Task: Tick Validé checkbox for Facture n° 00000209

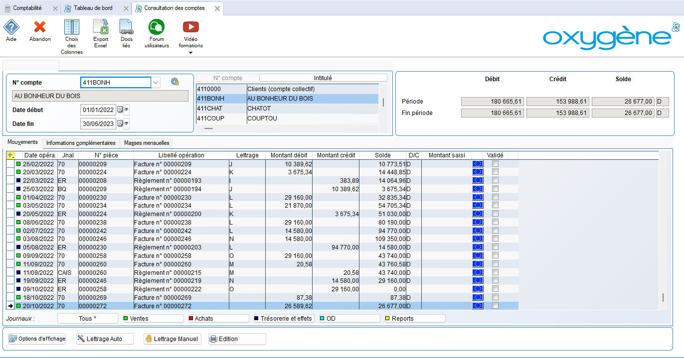Action: coord(495,164)
